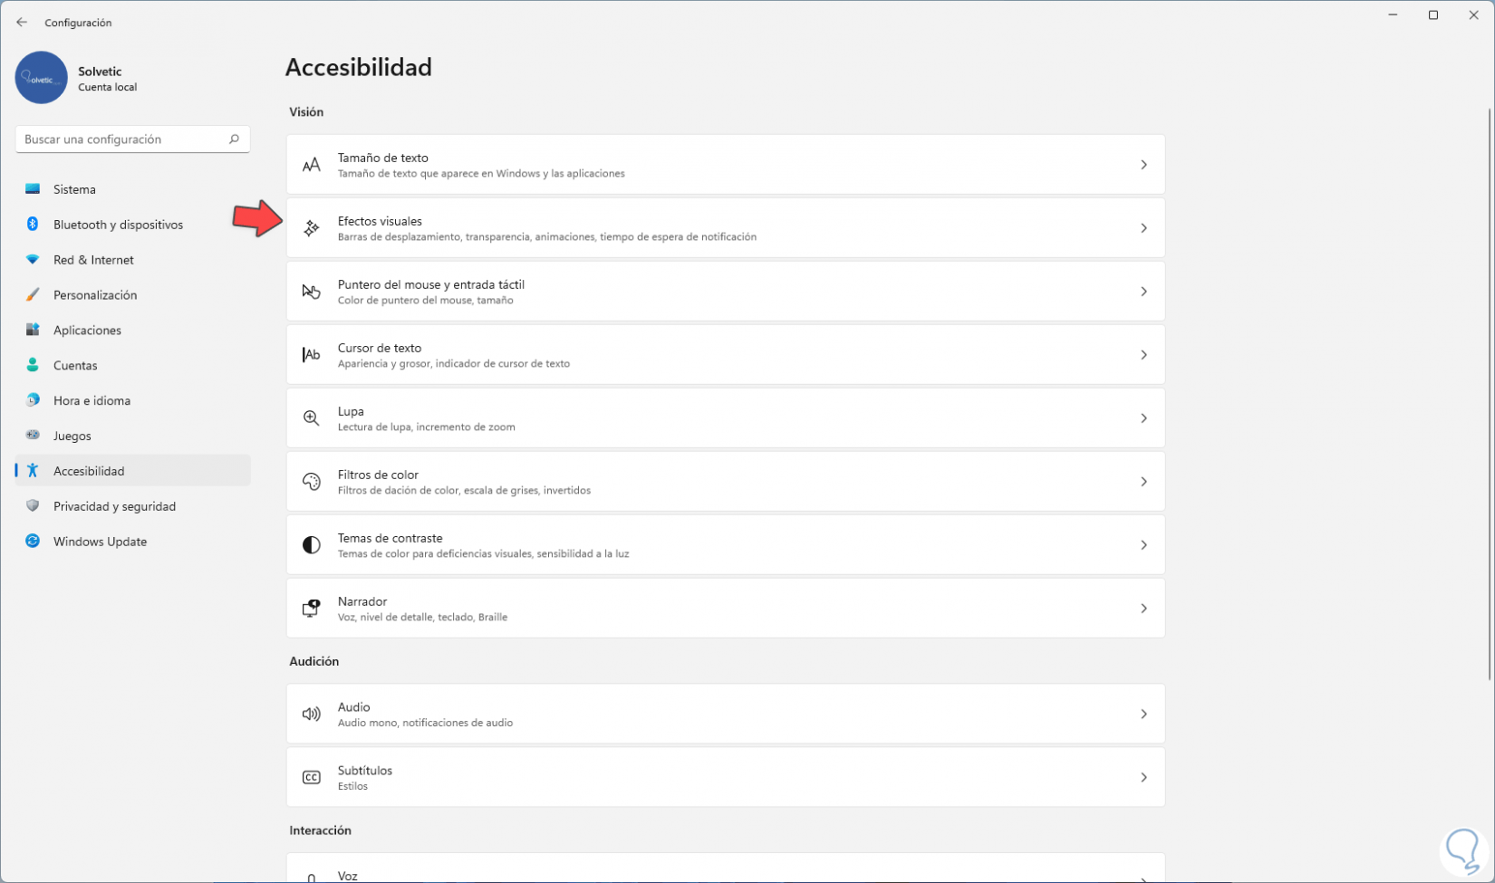Click the Solvetic account profile picture
Image resolution: width=1495 pixels, height=883 pixels.
point(41,78)
